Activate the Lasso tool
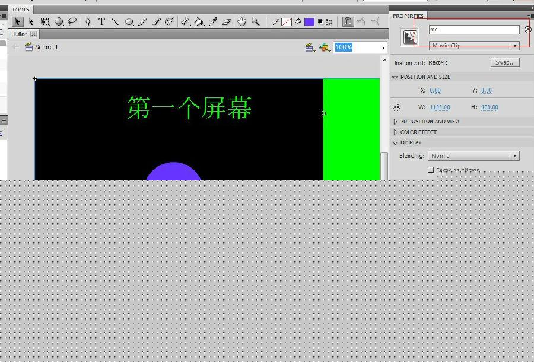 (x=72, y=22)
